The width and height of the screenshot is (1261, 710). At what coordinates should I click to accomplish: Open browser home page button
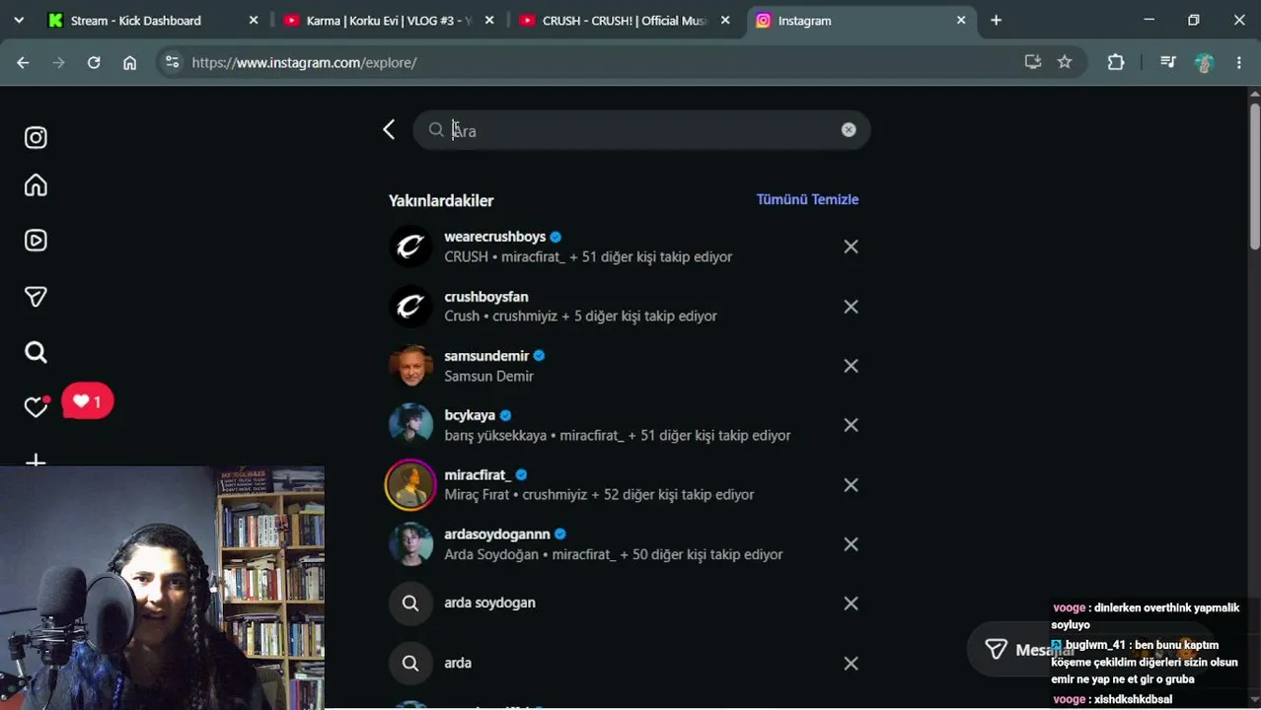click(129, 62)
